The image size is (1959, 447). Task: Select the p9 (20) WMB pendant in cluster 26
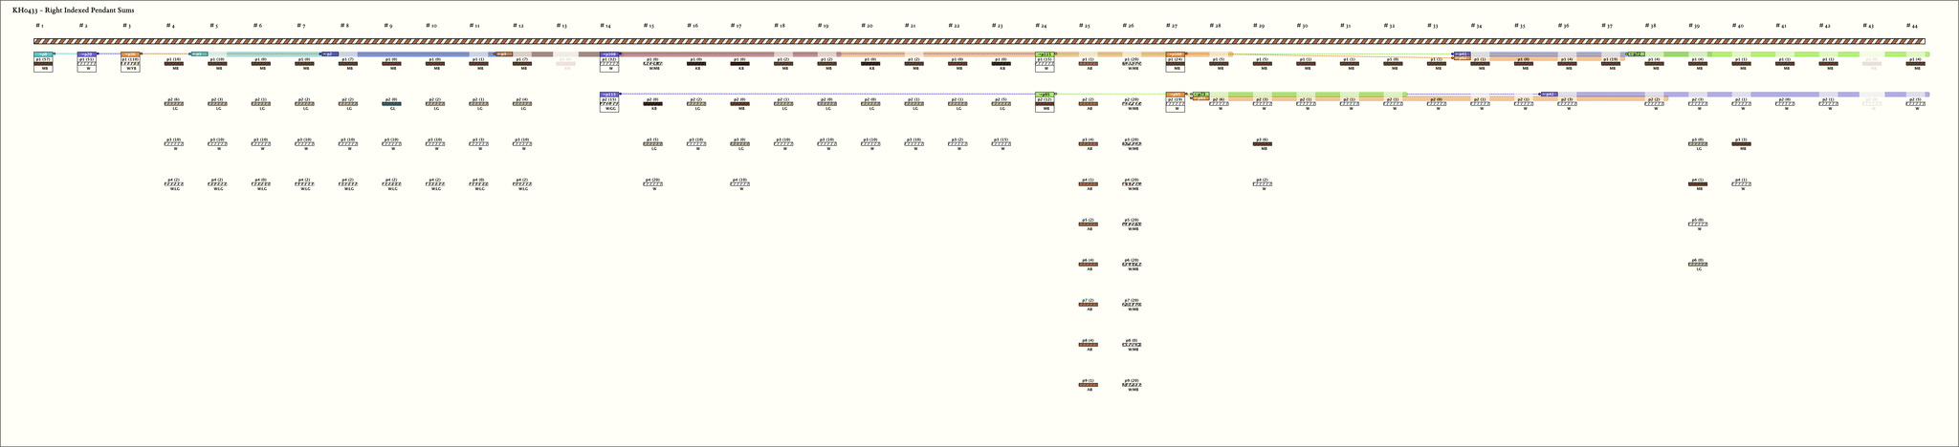coord(1133,385)
